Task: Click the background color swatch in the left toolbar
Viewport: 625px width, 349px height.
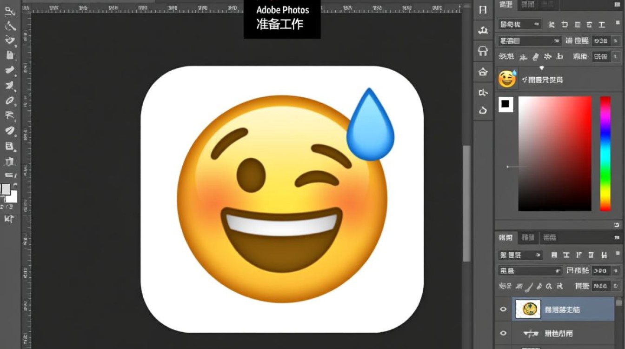Action: 13,197
